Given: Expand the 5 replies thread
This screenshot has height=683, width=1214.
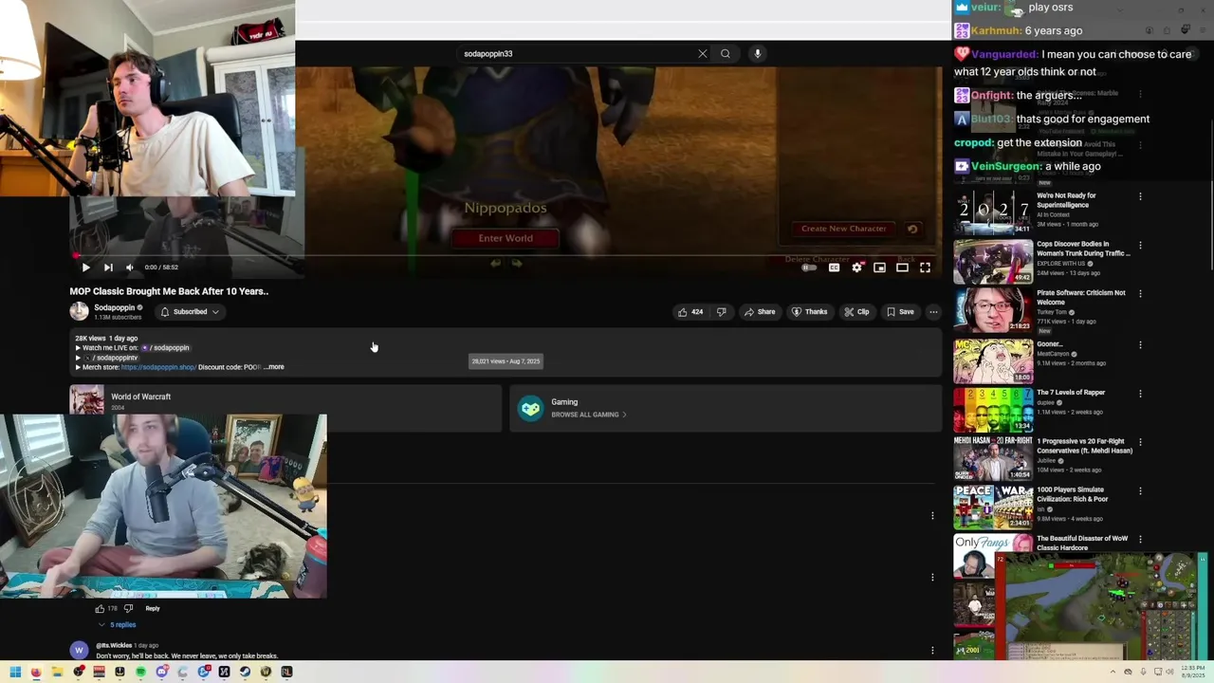Looking at the screenshot, I should tap(118, 625).
